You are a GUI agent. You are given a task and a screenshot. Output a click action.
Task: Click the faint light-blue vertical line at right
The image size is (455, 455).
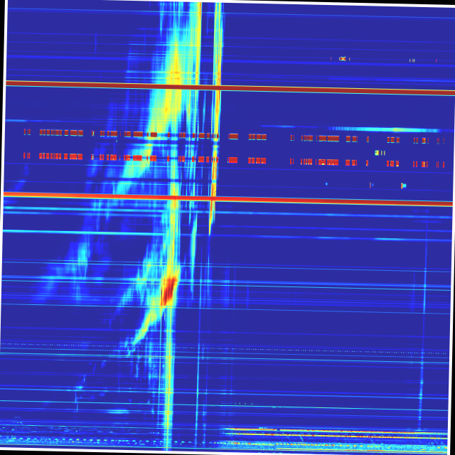[424, 299]
